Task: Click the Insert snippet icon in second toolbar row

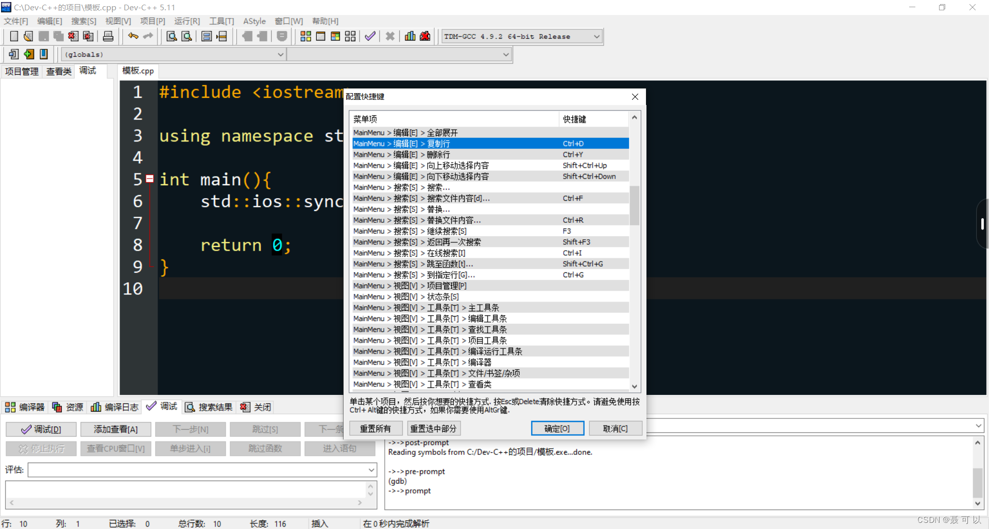Action: [14, 54]
